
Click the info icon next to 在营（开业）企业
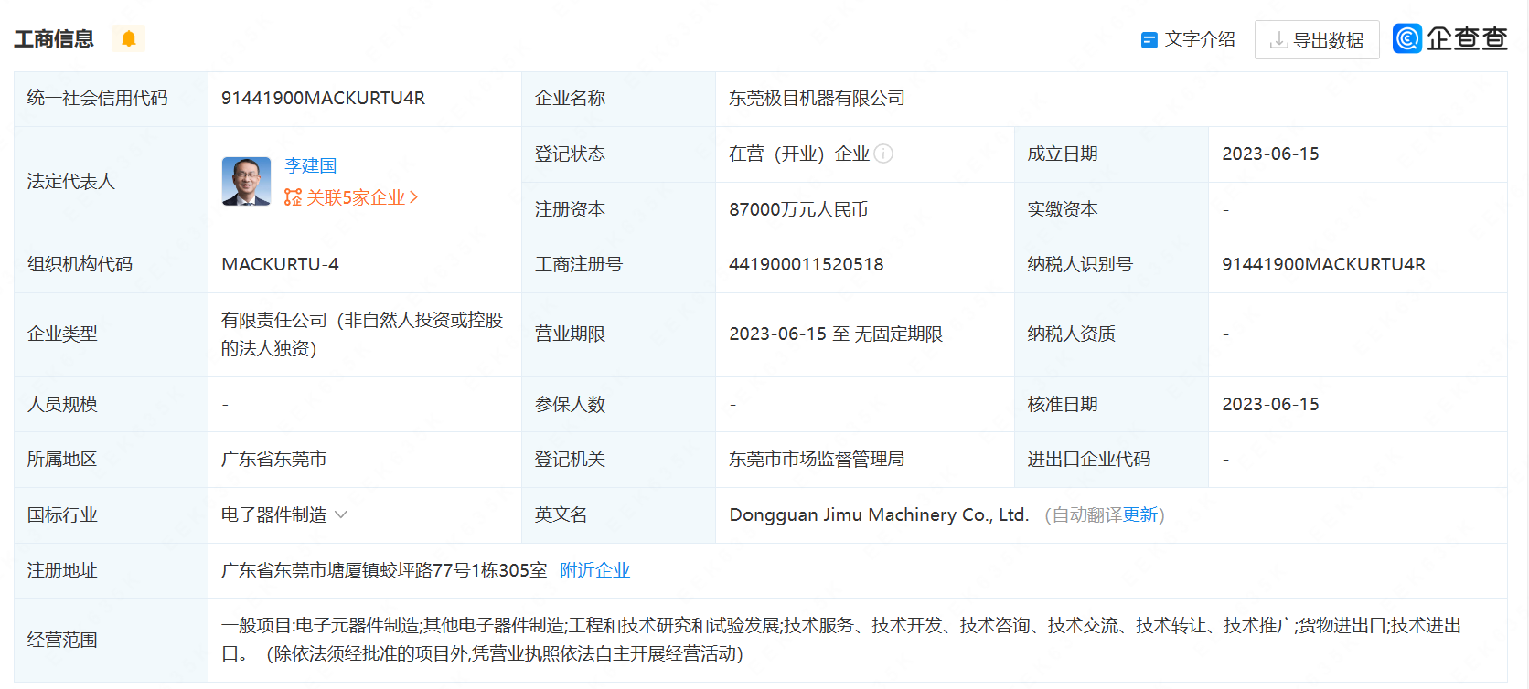(883, 154)
